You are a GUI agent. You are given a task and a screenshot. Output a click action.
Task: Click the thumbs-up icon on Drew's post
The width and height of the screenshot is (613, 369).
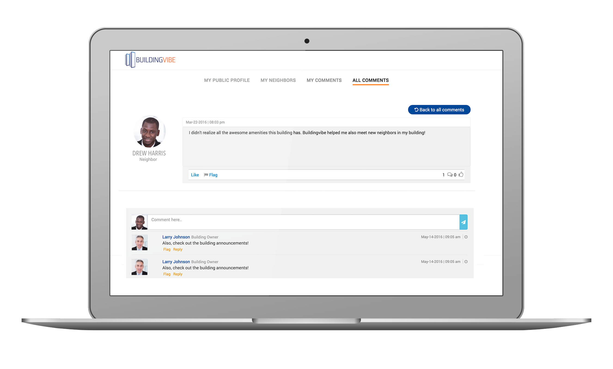pos(461,174)
